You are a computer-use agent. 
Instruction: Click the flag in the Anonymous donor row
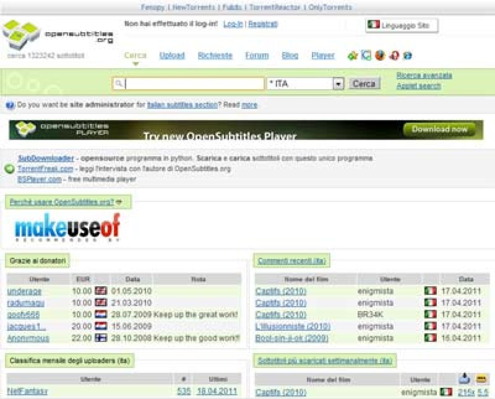click(x=101, y=338)
